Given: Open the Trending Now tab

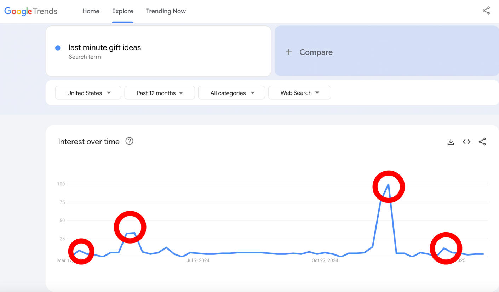Looking at the screenshot, I should (x=166, y=11).
